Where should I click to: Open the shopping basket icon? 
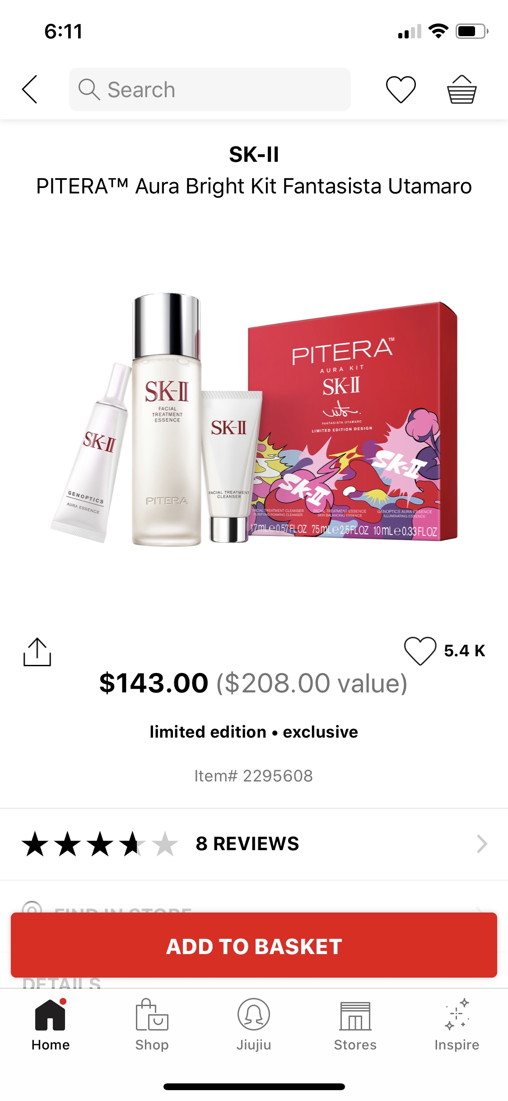point(461,89)
